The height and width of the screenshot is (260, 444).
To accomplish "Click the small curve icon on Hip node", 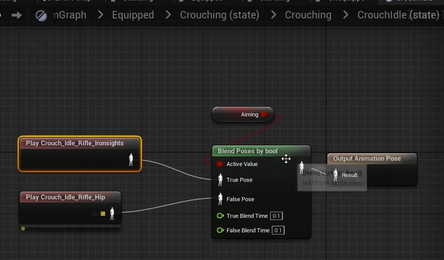I will (95, 214).
